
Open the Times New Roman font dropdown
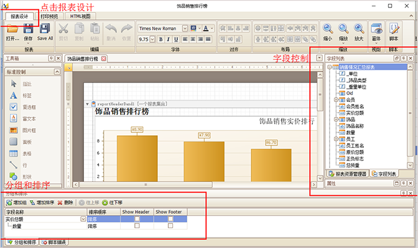point(185,28)
